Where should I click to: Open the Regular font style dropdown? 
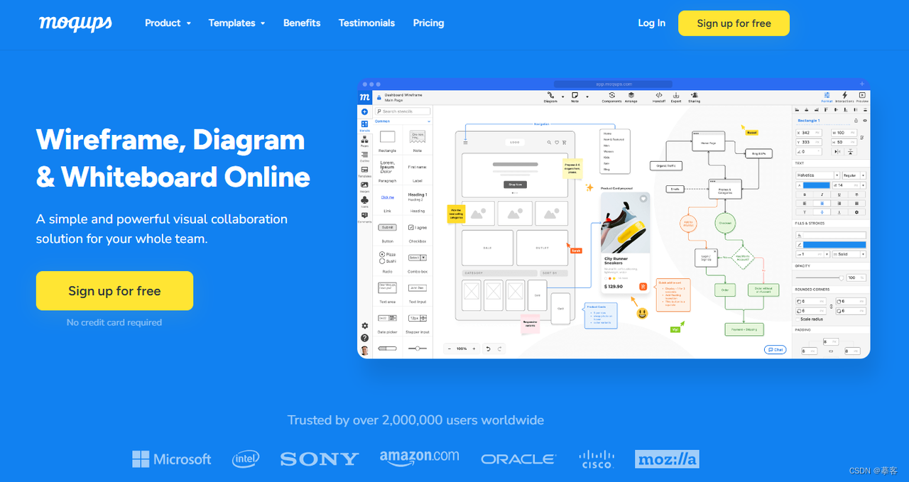(x=854, y=175)
